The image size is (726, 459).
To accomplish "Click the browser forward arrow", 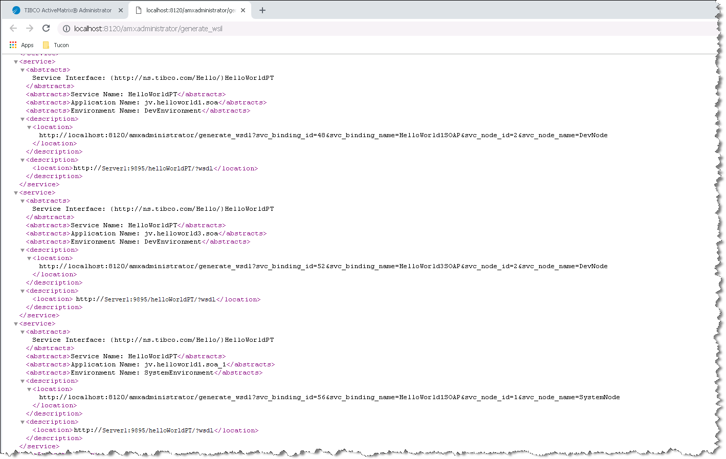I will click(x=30, y=29).
